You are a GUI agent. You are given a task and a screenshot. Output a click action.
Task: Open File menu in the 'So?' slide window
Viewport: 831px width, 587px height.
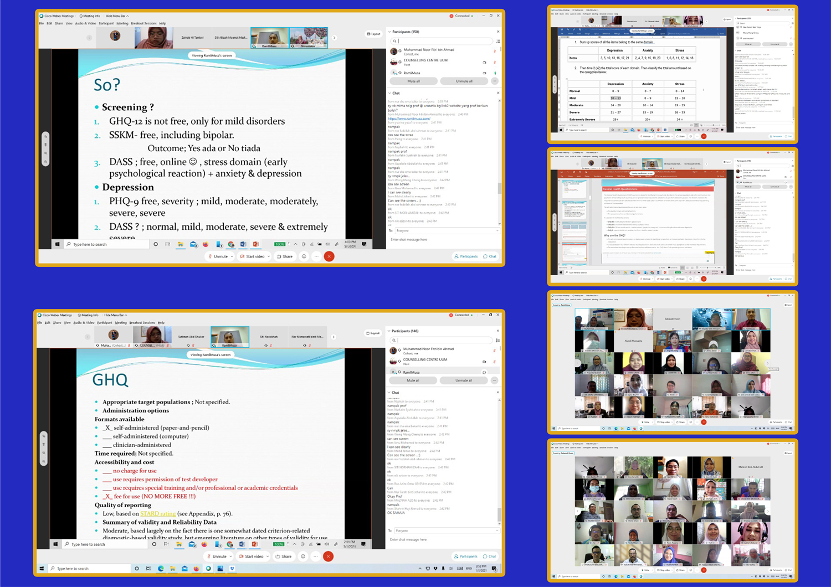42,23
